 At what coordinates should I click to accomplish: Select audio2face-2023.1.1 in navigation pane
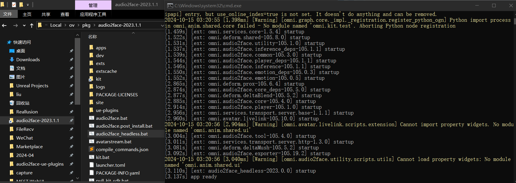(38, 120)
